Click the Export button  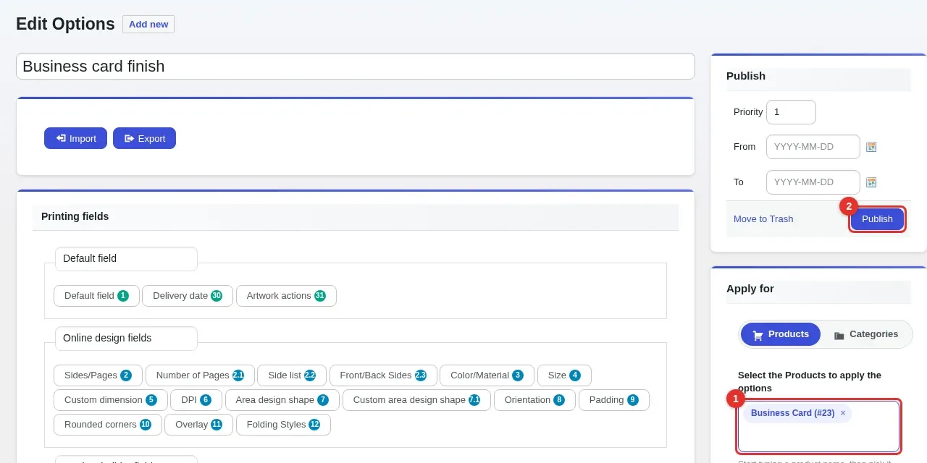tap(144, 138)
